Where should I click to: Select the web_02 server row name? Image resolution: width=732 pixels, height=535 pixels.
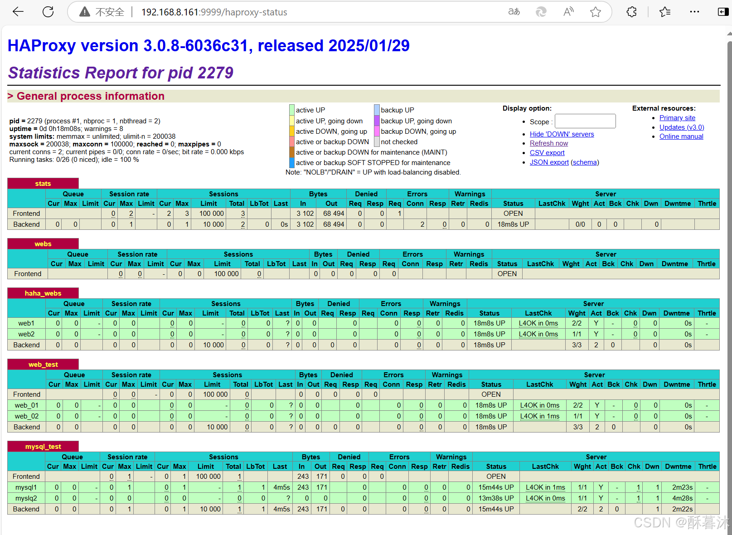(x=27, y=416)
